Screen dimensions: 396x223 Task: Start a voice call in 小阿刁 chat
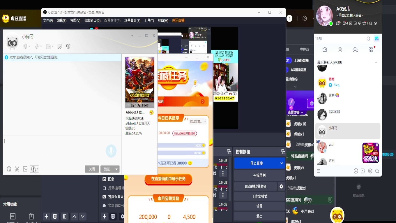(37, 46)
